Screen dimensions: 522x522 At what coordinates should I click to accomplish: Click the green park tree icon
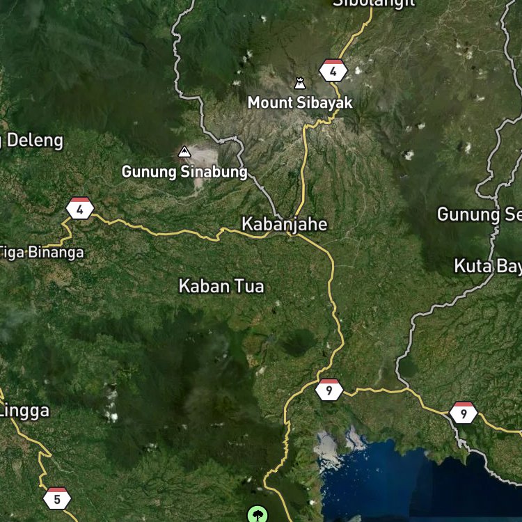258,514
